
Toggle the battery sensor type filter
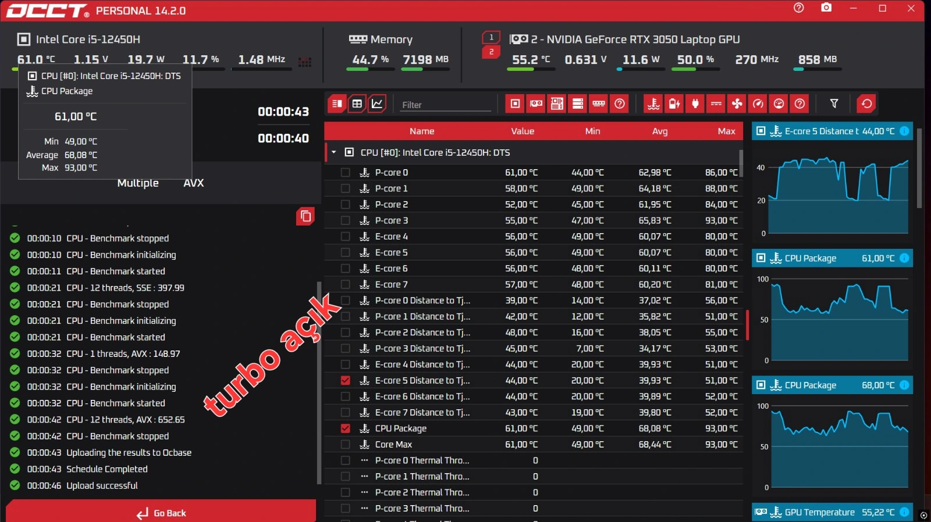pos(674,104)
